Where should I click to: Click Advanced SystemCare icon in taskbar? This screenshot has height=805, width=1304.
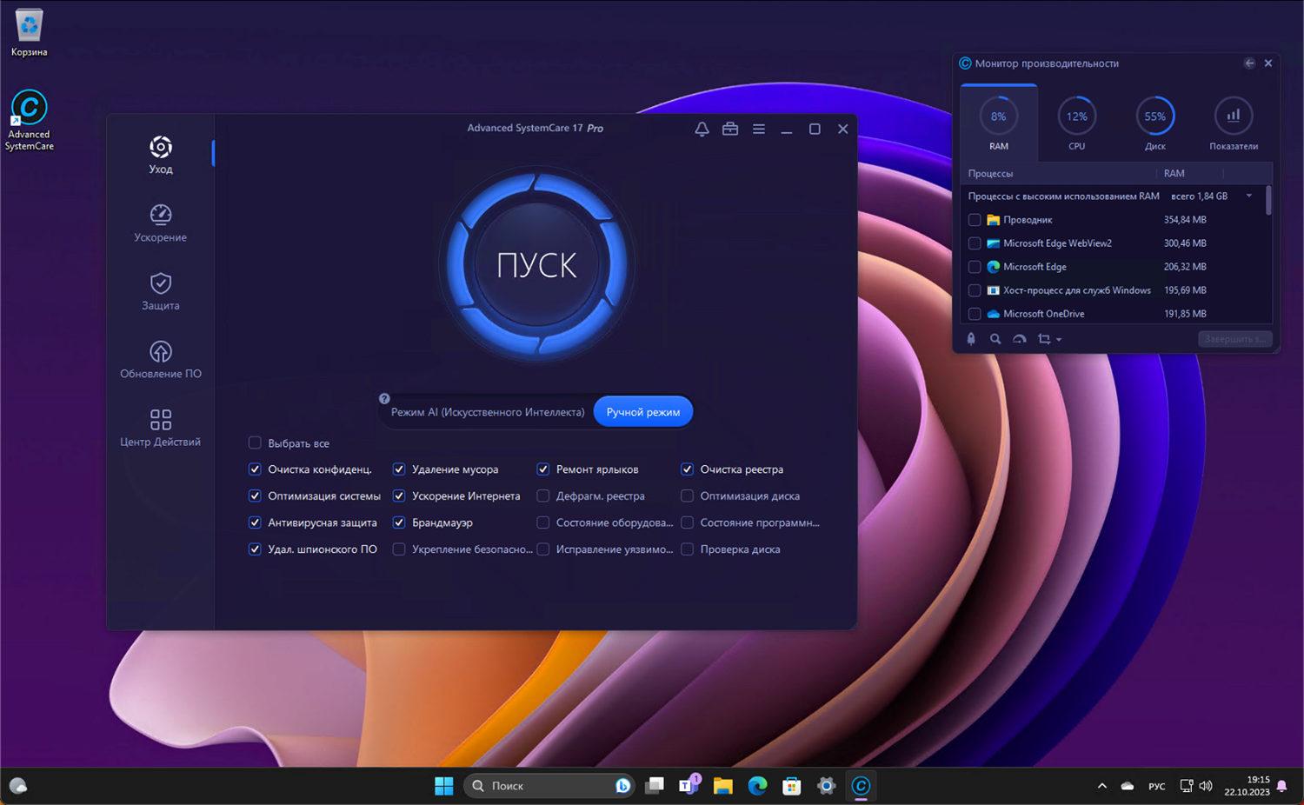(861, 786)
